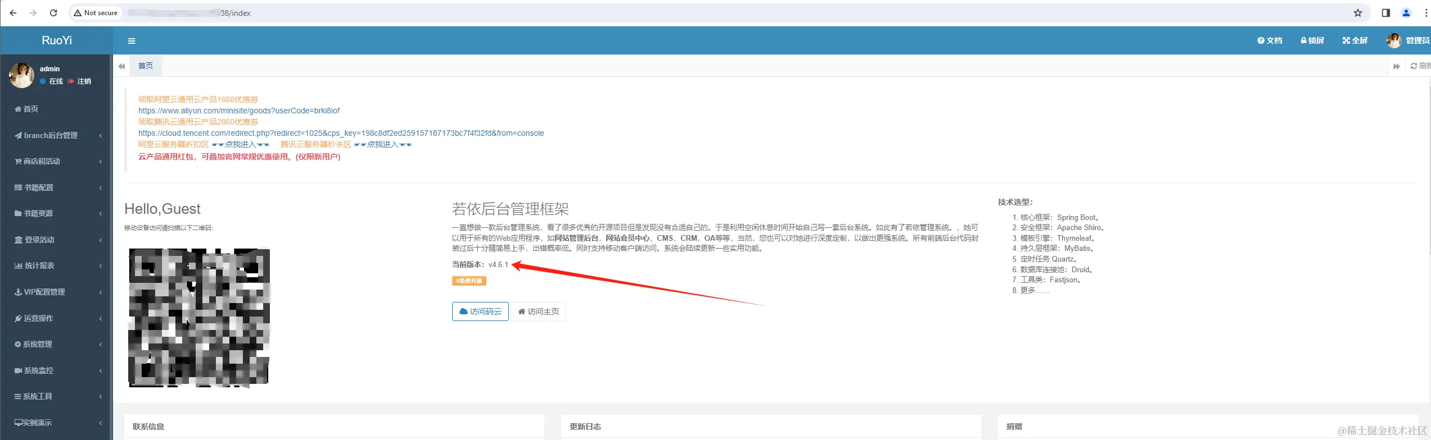Image resolution: width=1431 pixels, height=440 pixels.
Task: Expand the chevron beside 系统监控
Action: coord(101,371)
